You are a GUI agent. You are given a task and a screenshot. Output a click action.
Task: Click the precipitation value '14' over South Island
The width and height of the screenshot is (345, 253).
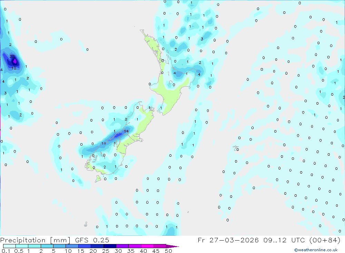(126, 131)
